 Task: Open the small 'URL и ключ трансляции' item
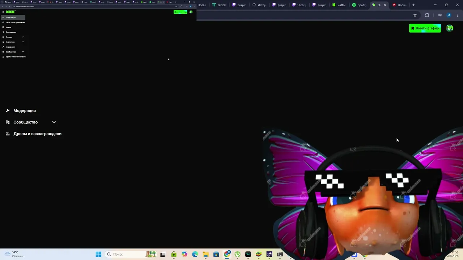[x=15, y=22]
